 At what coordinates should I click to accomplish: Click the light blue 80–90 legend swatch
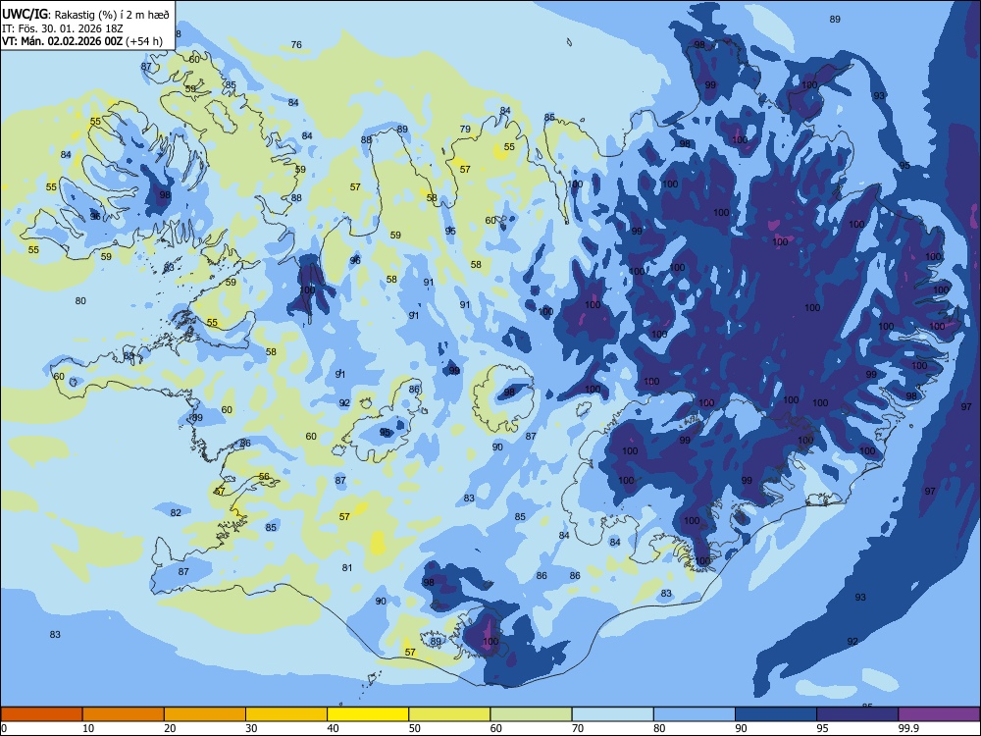click(695, 714)
